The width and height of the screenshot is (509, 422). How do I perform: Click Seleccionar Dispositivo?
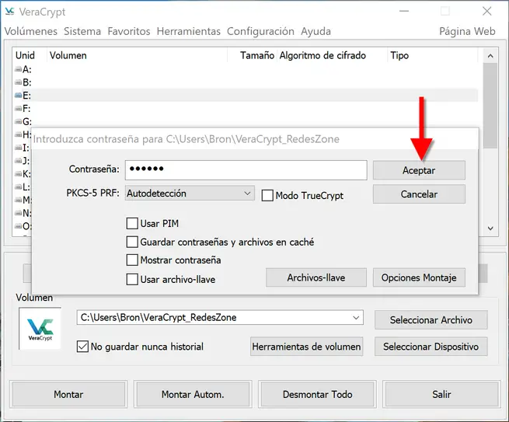(431, 347)
